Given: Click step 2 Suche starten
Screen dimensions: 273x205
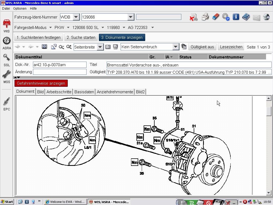Looking at the screenshot, I should tap(81, 38).
